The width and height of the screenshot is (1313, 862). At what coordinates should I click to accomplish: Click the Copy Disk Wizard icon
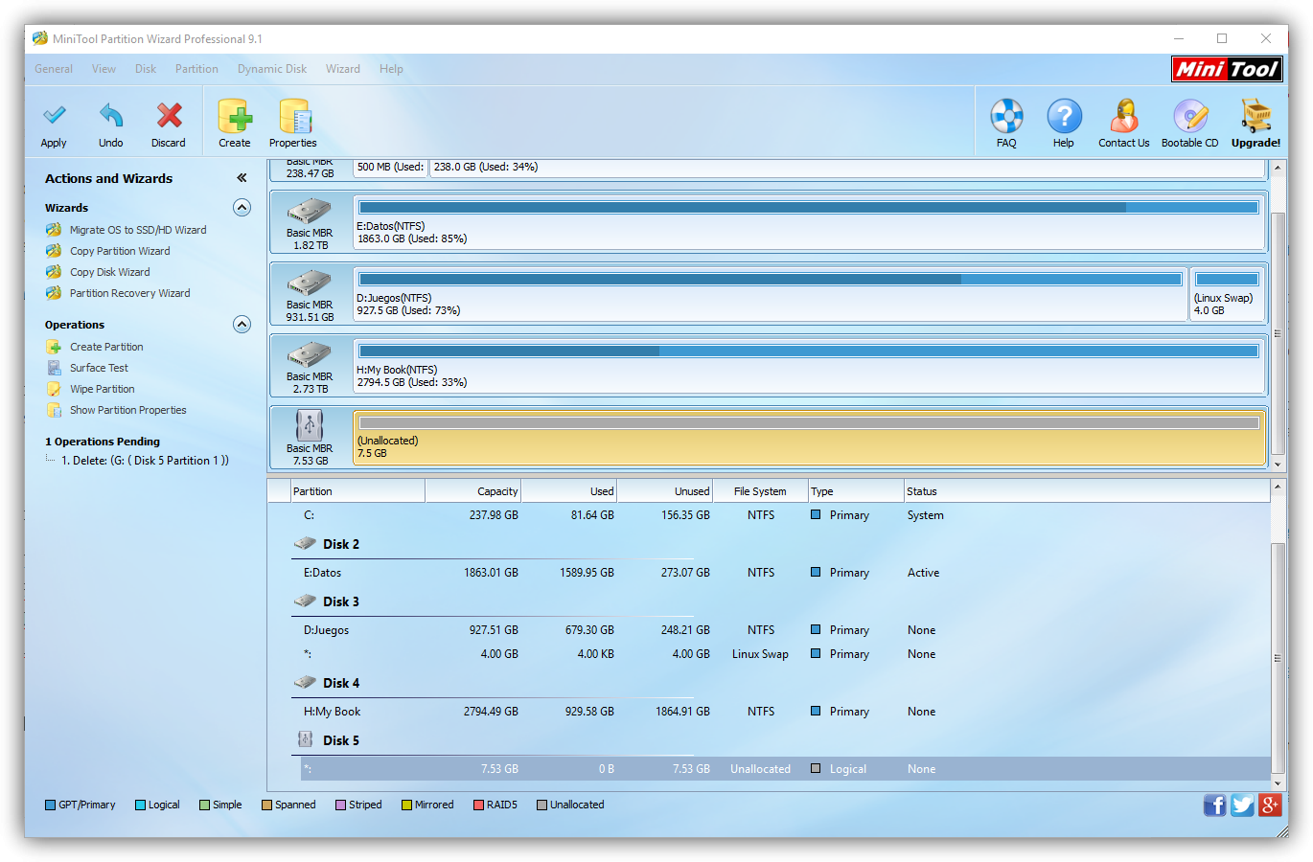tap(54, 272)
